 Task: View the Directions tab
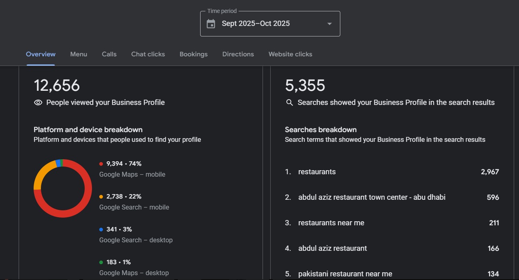[x=238, y=54]
